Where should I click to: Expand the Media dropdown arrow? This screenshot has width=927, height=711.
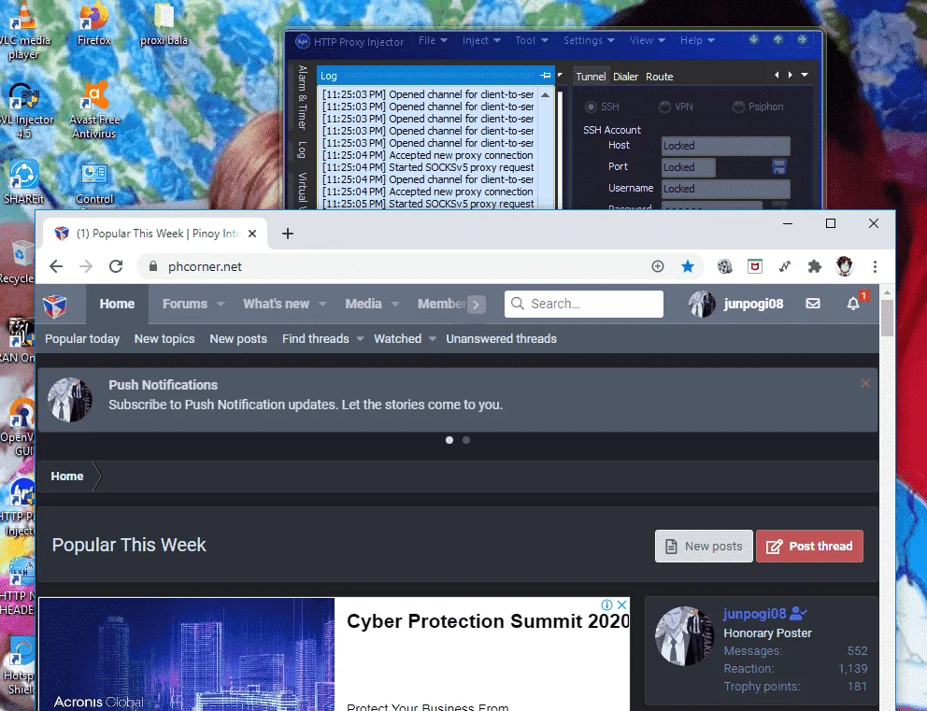coord(395,304)
